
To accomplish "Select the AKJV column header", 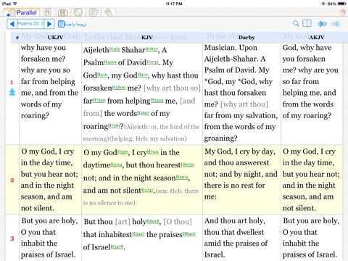I will 317,37.
